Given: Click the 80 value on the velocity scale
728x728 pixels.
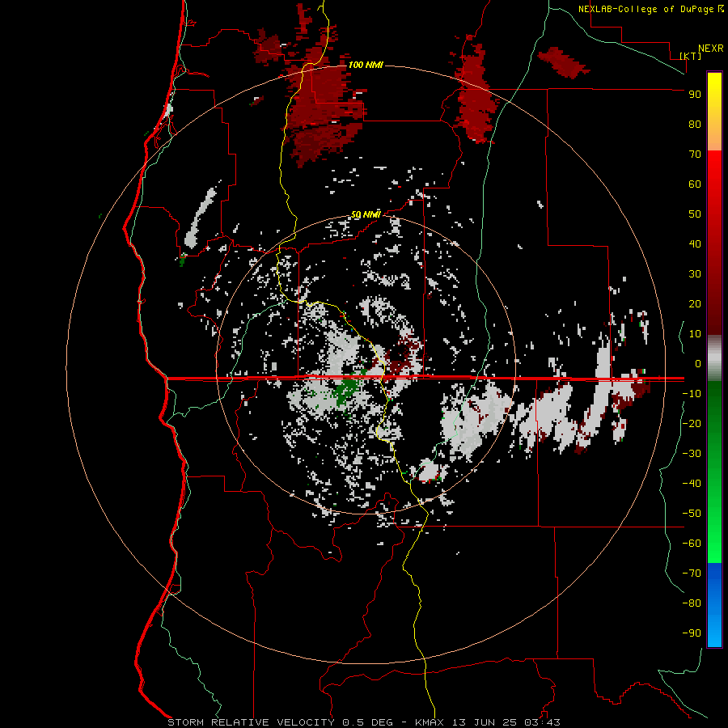Looking at the screenshot, I should click(695, 125).
